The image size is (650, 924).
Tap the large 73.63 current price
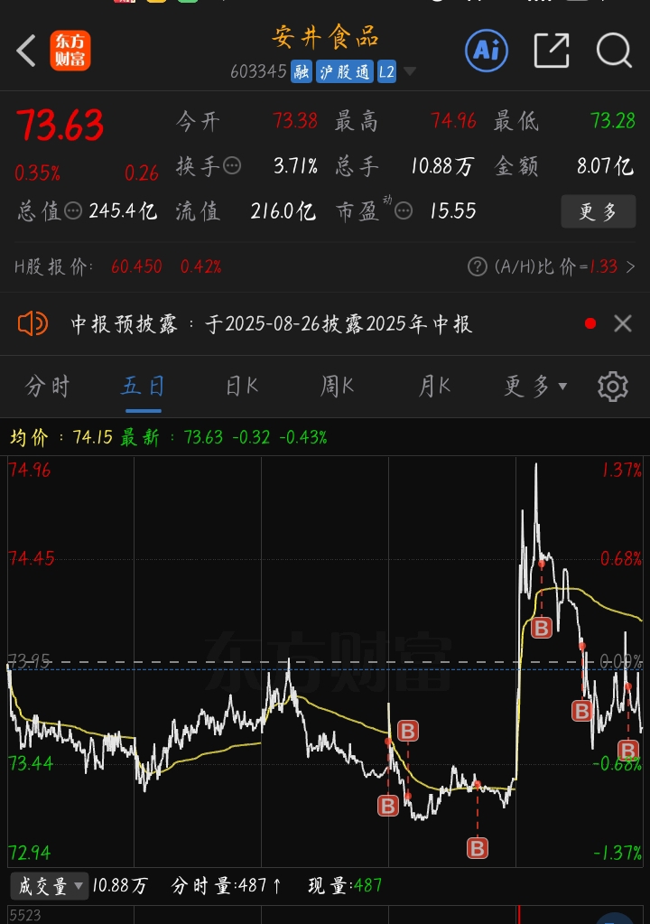pos(60,126)
